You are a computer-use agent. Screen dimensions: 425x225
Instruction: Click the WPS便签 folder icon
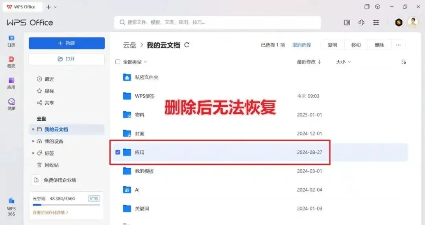[x=127, y=96]
